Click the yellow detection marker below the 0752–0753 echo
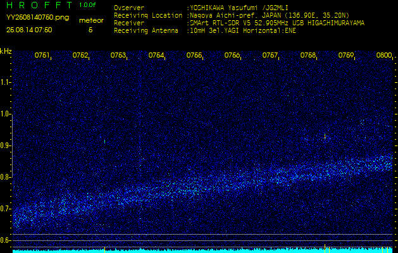This screenshot has width=398, height=253. 104,250
